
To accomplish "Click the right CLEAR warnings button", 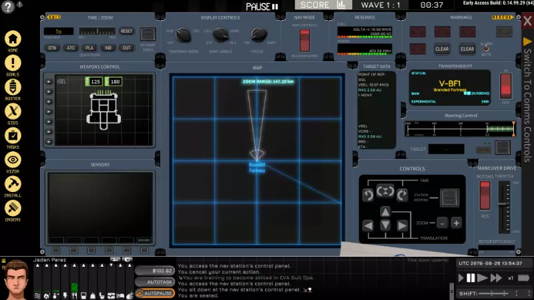I will [467, 49].
